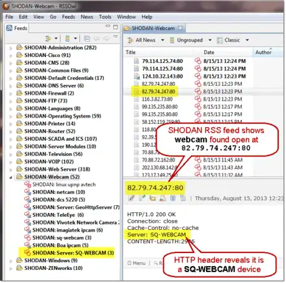Open the Edit menu
Screen dimensions: 286x283
(23, 17)
